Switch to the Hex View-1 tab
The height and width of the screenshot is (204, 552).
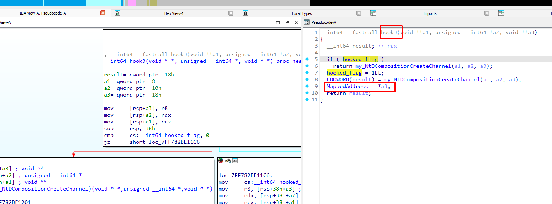[174, 13]
